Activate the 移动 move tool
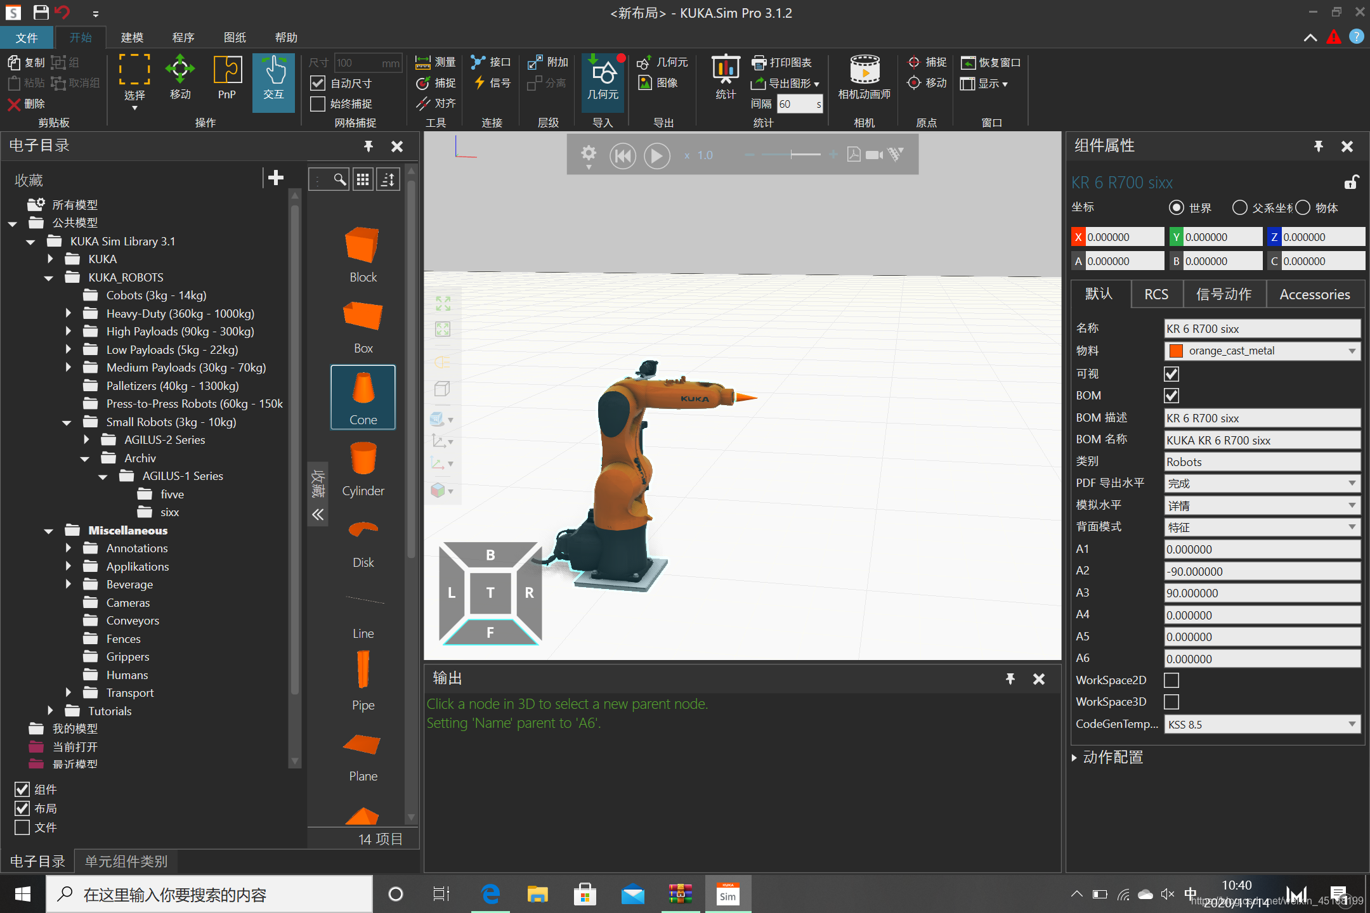 coord(180,77)
